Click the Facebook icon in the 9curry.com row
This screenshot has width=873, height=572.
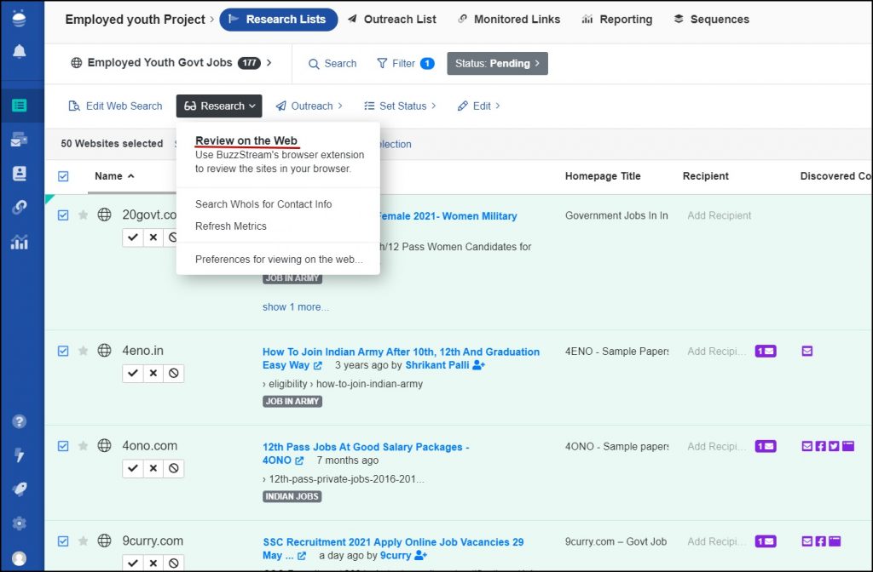tap(821, 541)
